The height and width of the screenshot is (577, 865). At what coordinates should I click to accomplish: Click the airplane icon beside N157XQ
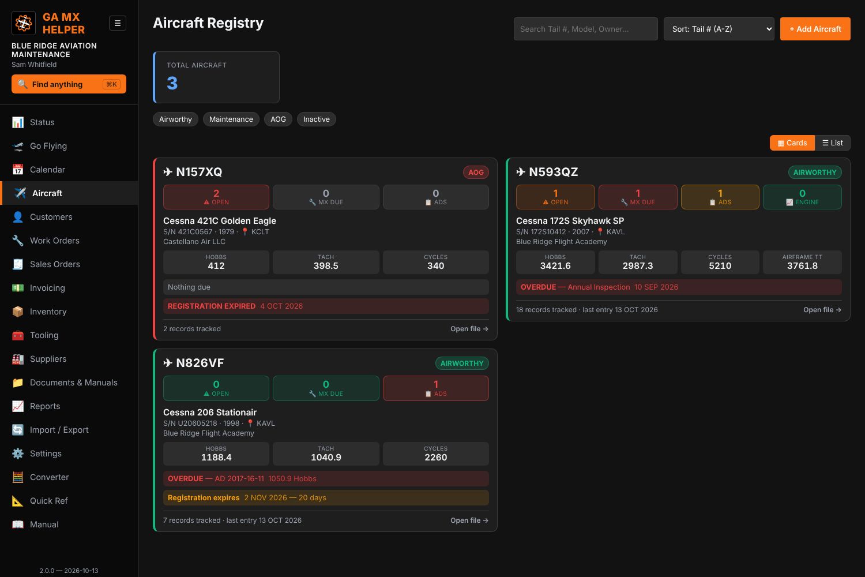coord(168,172)
